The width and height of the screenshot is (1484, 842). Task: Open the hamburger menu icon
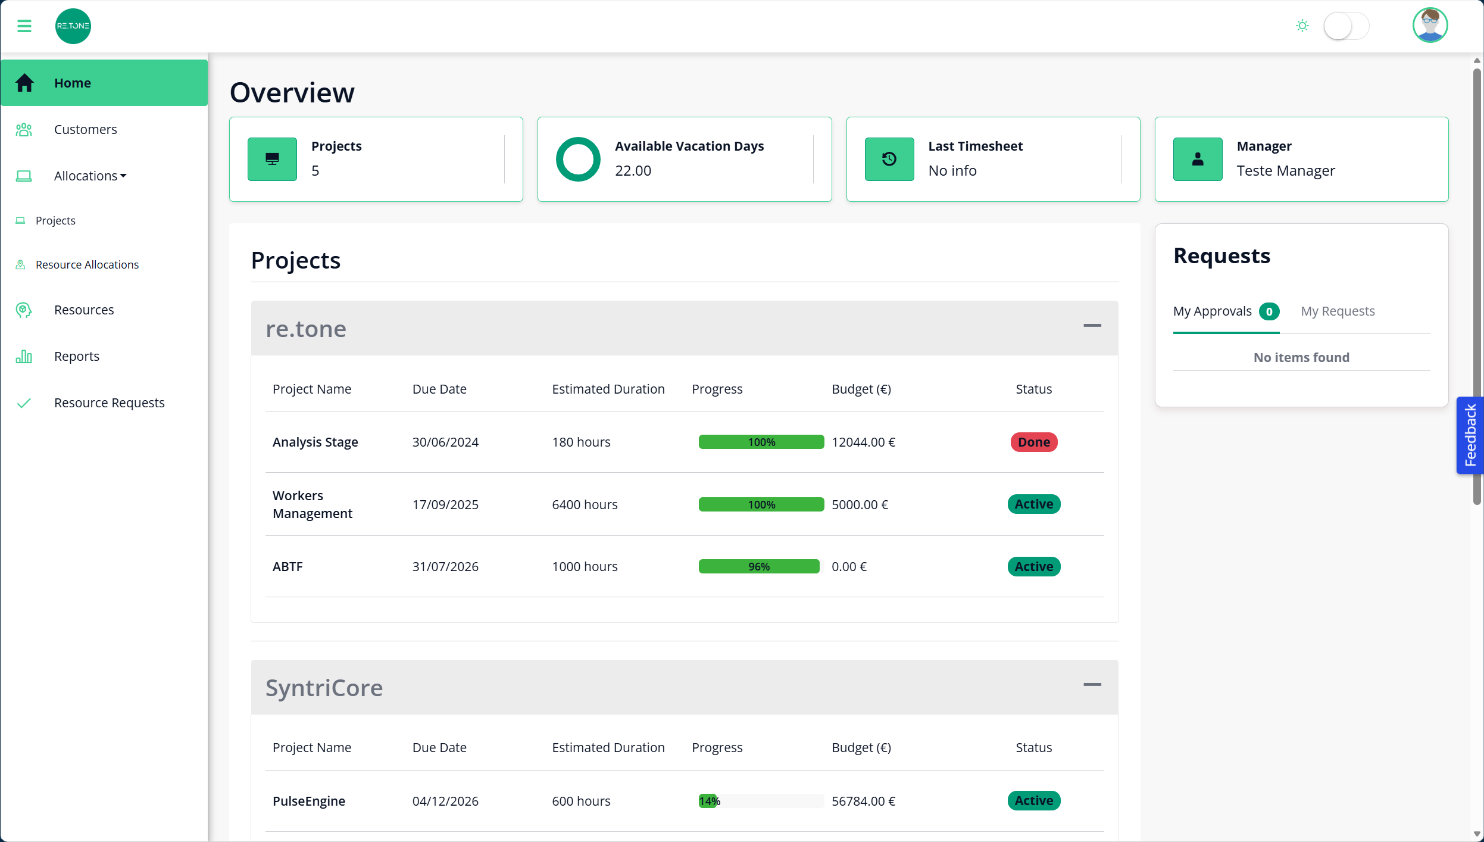pos(24,26)
